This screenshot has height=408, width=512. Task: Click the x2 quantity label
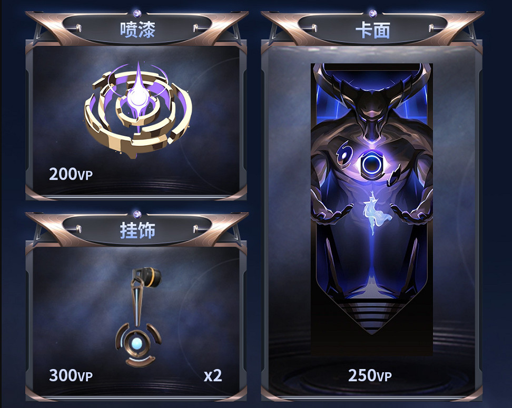coord(213,376)
